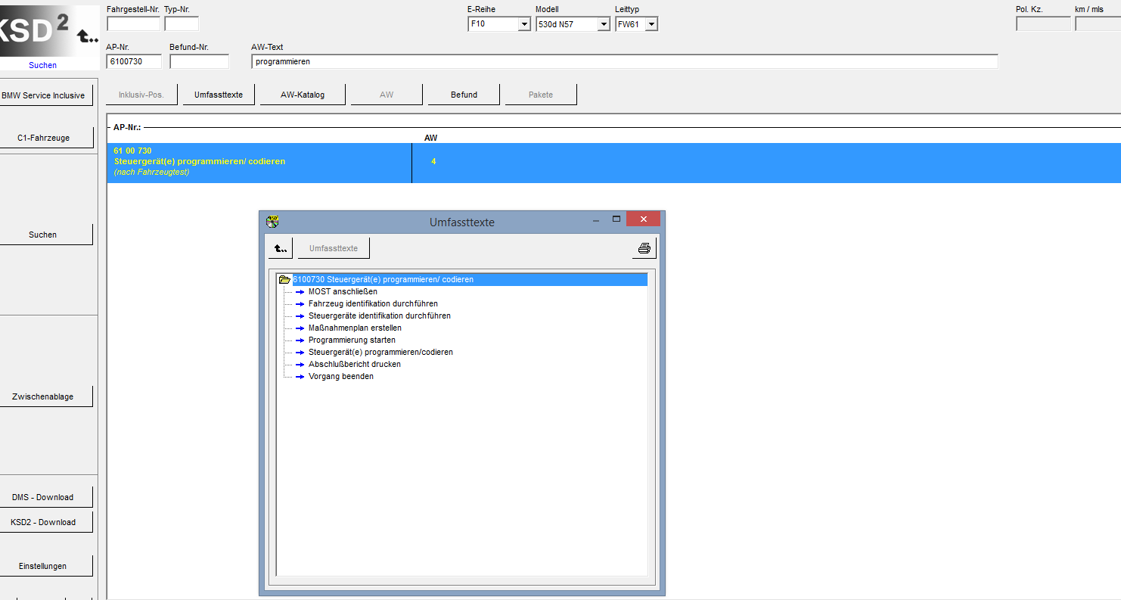The height and width of the screenshot is (600, 1121).
Task: Minimize the Umfasstexte dialog
Action: click(x=596, y=220)
